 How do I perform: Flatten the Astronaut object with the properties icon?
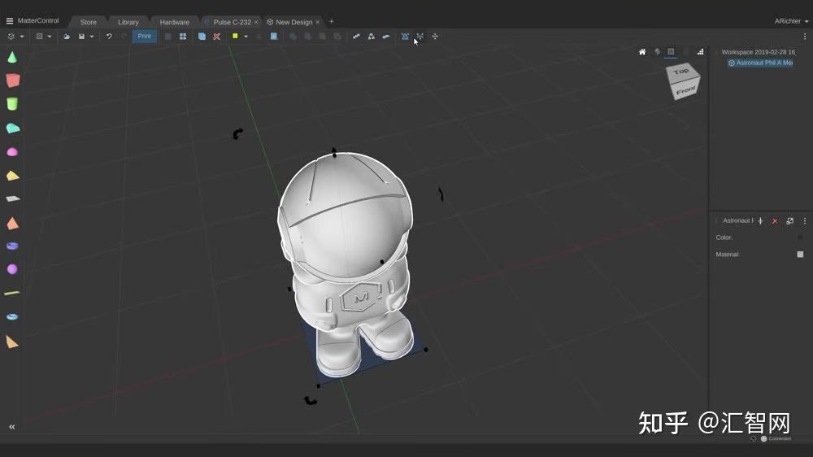[789, 221]
